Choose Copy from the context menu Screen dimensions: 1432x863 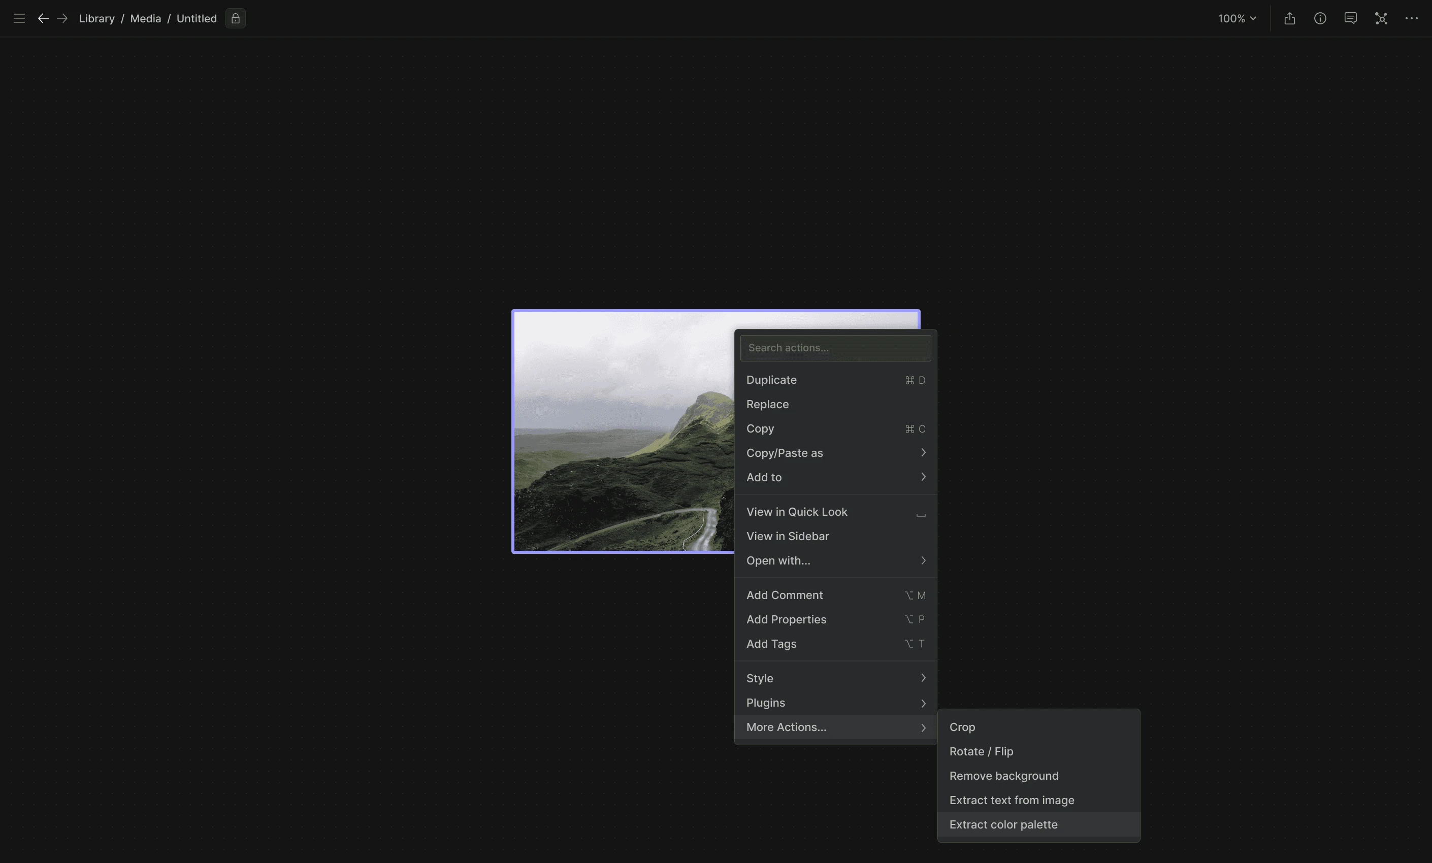click(835, 429)
